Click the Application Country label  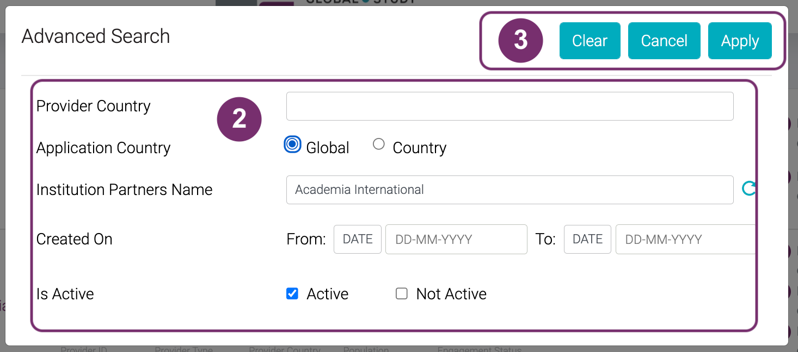pos(103,148)
